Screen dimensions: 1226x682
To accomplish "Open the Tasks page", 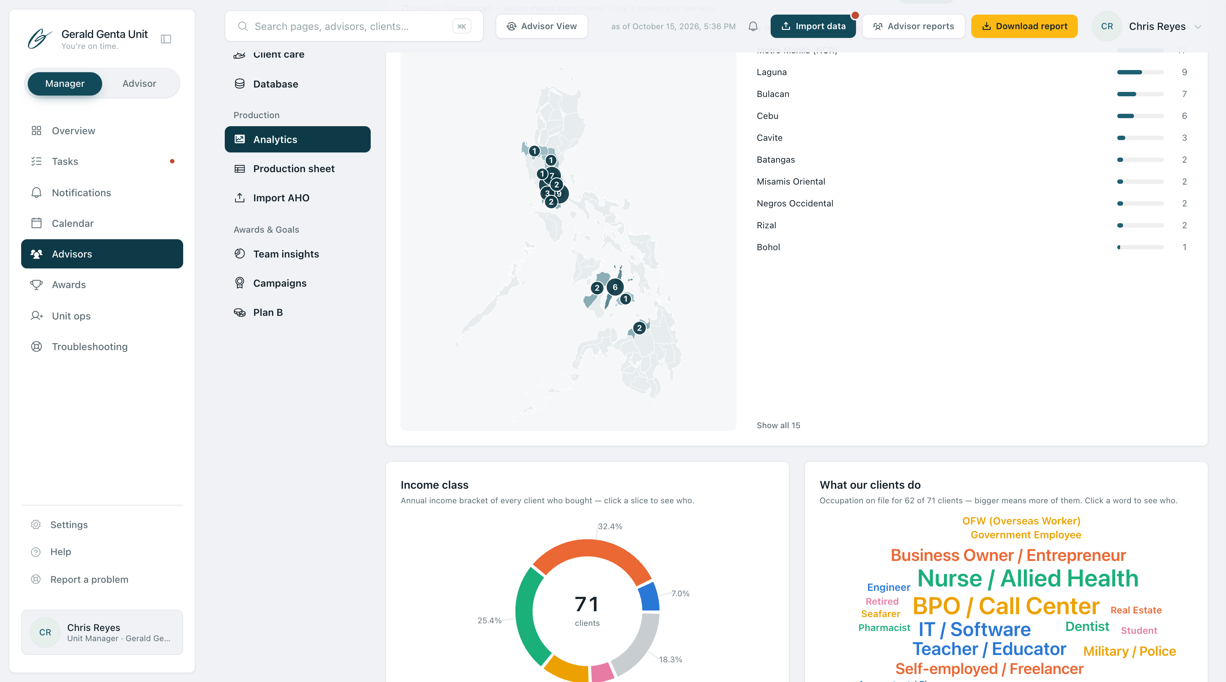I will [102, 161].
